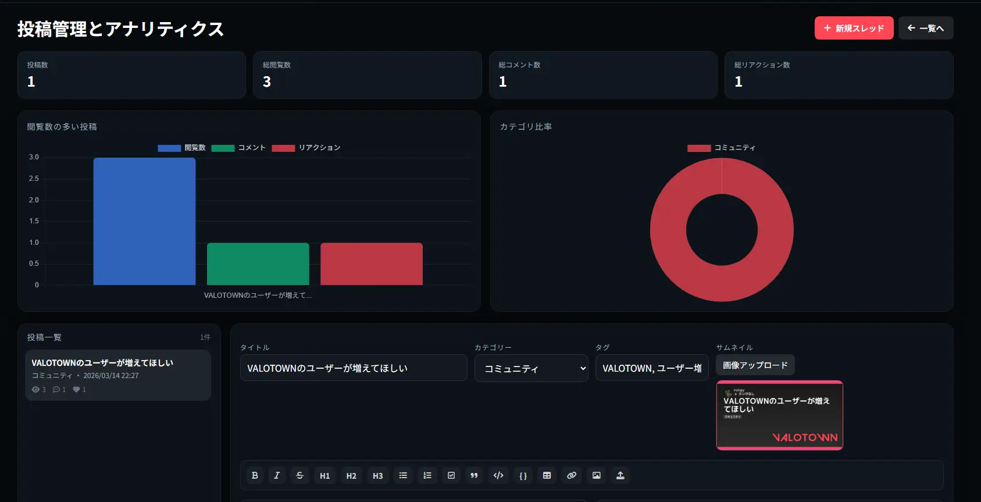Viewport: 981px width, 502px height.
Task: Apply italic formatting in the editor toolbar
Action: point(277,475)
